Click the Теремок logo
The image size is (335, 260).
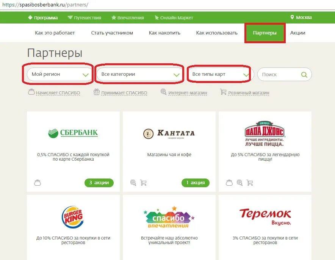[265, 216]
